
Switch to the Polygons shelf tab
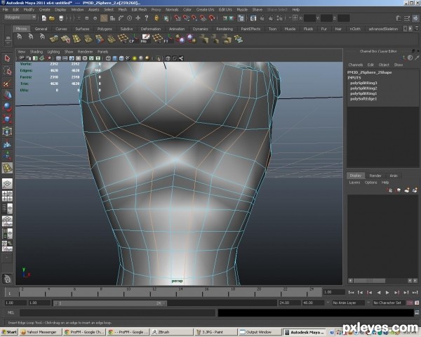[x=105, y=29]
